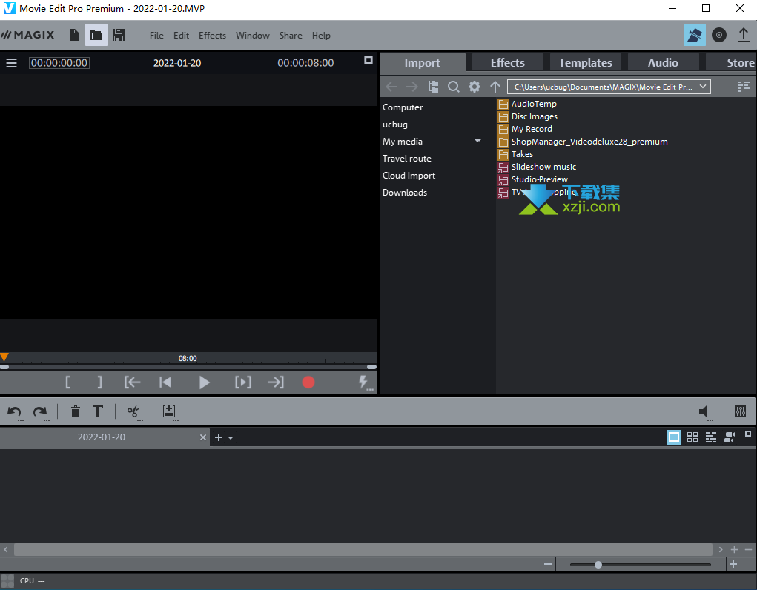Start recording with the red record button

click(308, 382)
